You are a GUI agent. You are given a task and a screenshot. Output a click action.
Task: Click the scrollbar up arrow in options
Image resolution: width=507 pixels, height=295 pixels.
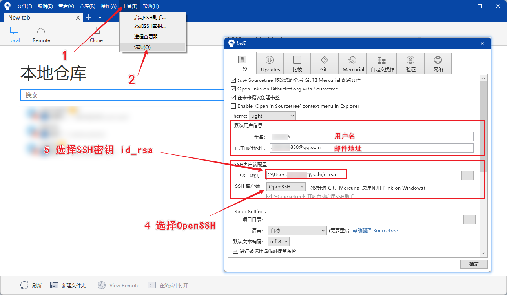(x=483, y=79)
